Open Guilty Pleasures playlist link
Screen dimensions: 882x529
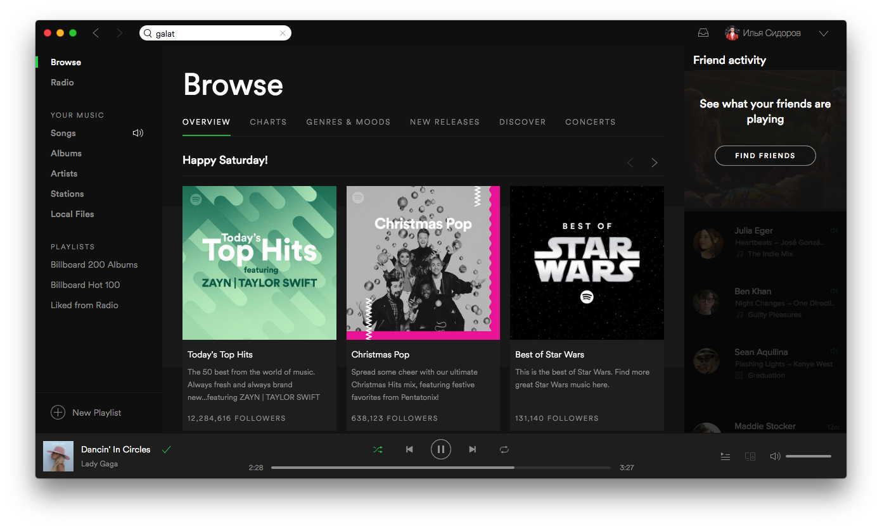(774, 314)
